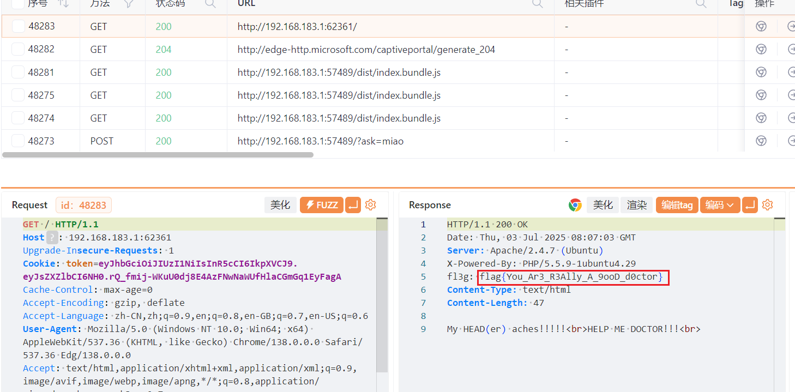The height and width of the screenshot is (392, 795).
Task: Toggle line wrap in the Response panel
Action: (750, 205)
